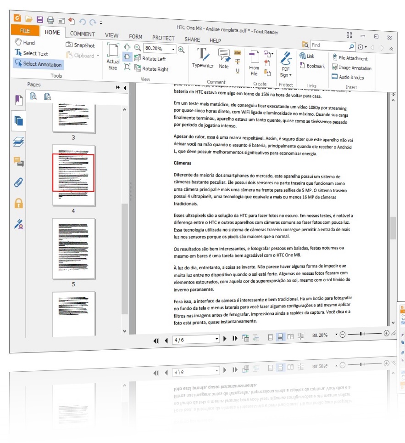Add an Image Annotation
The image size is (405, 443).
coord(351,68)
